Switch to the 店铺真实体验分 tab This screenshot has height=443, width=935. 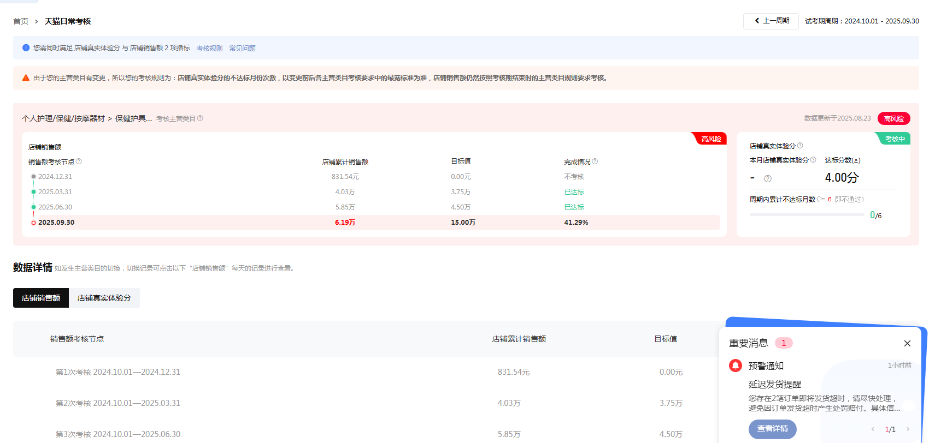click(x=104, y=298)
